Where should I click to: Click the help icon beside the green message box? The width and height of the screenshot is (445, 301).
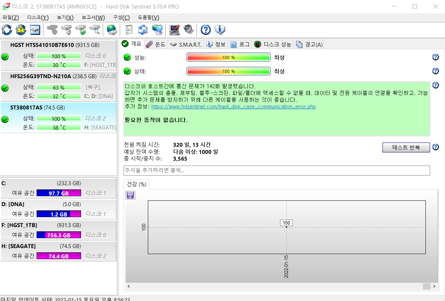click(x=435, y=85)
